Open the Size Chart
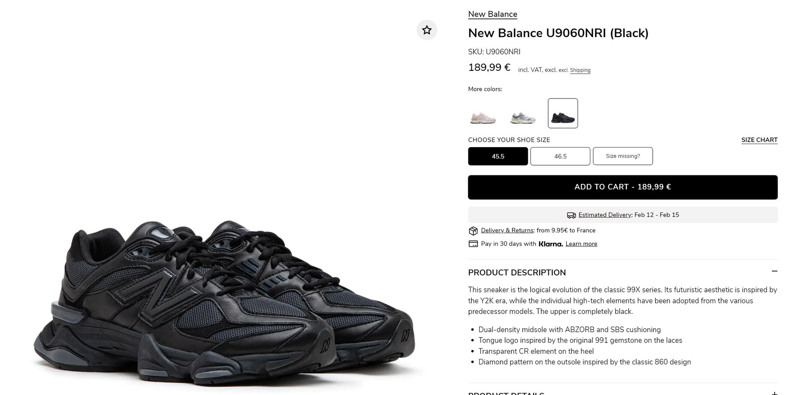This screenshot has width=785, height=395. tap(759, 140)
